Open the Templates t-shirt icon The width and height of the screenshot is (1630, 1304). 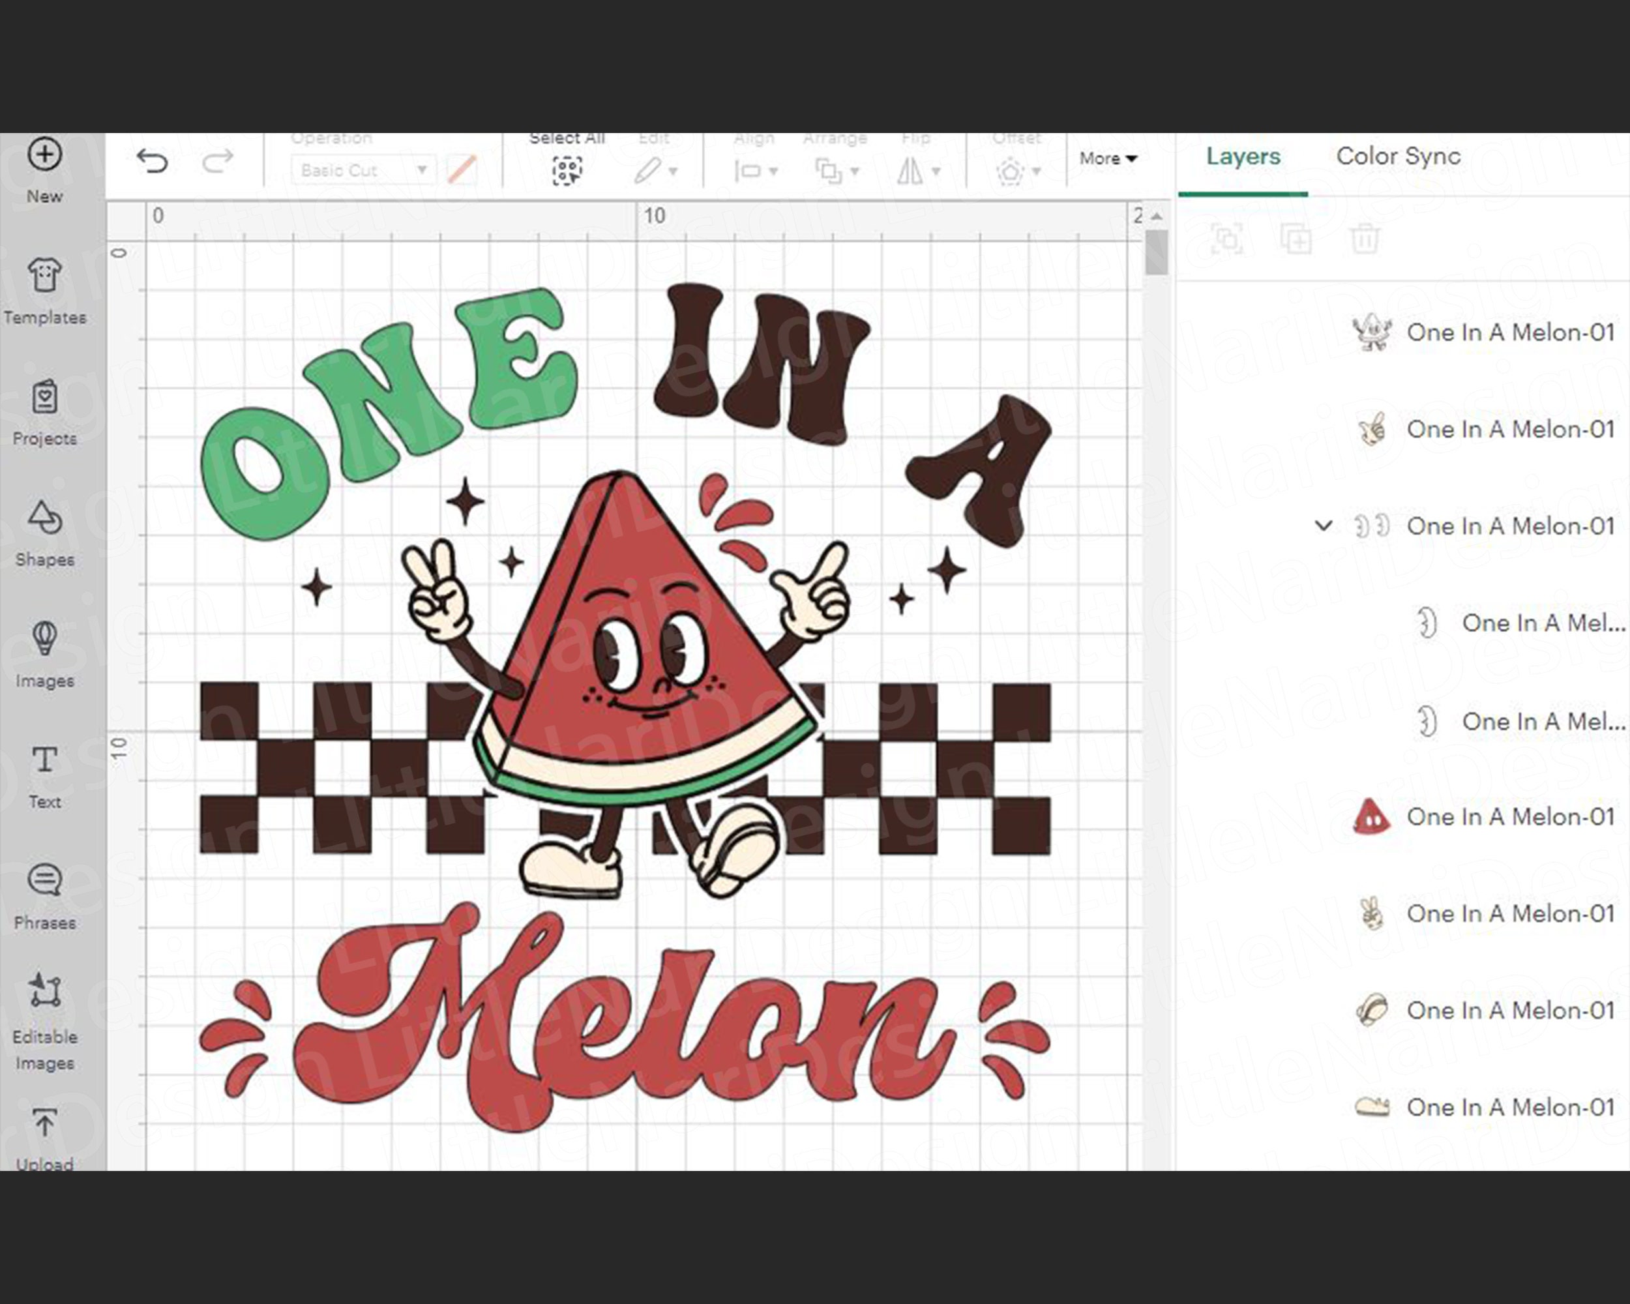pos(44,275)
